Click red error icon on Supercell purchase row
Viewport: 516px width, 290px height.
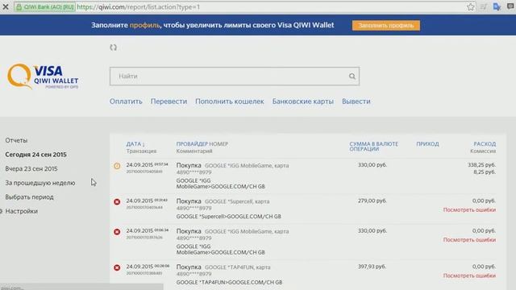point(117,202)
